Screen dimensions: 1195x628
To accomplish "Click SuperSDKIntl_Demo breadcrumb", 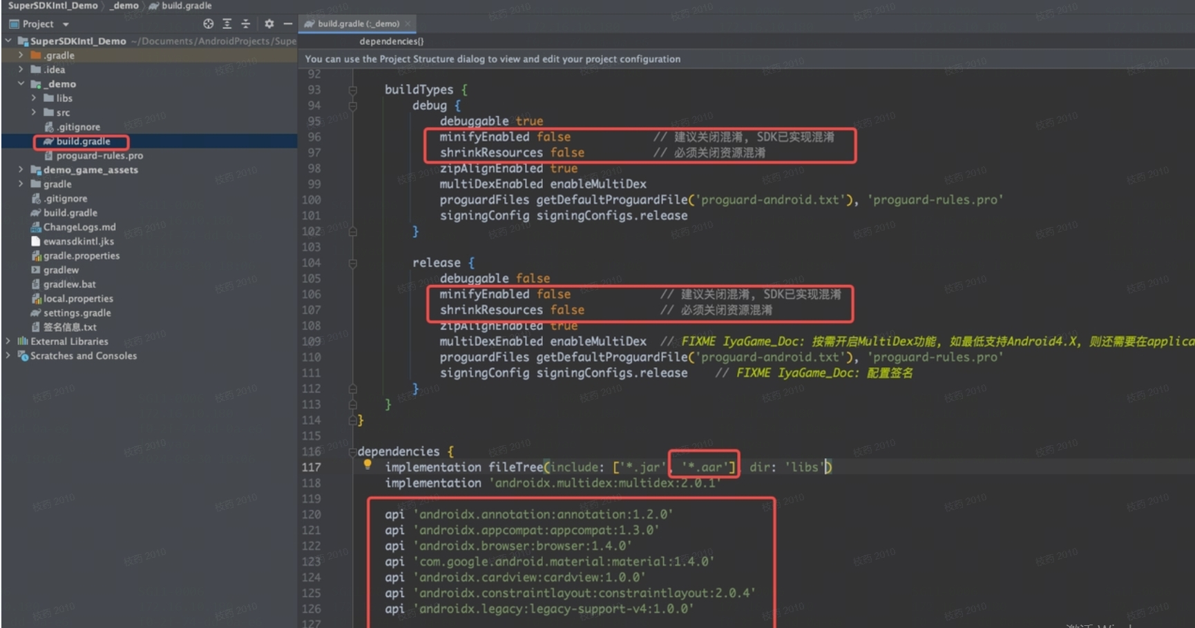I will click(52, 6).
